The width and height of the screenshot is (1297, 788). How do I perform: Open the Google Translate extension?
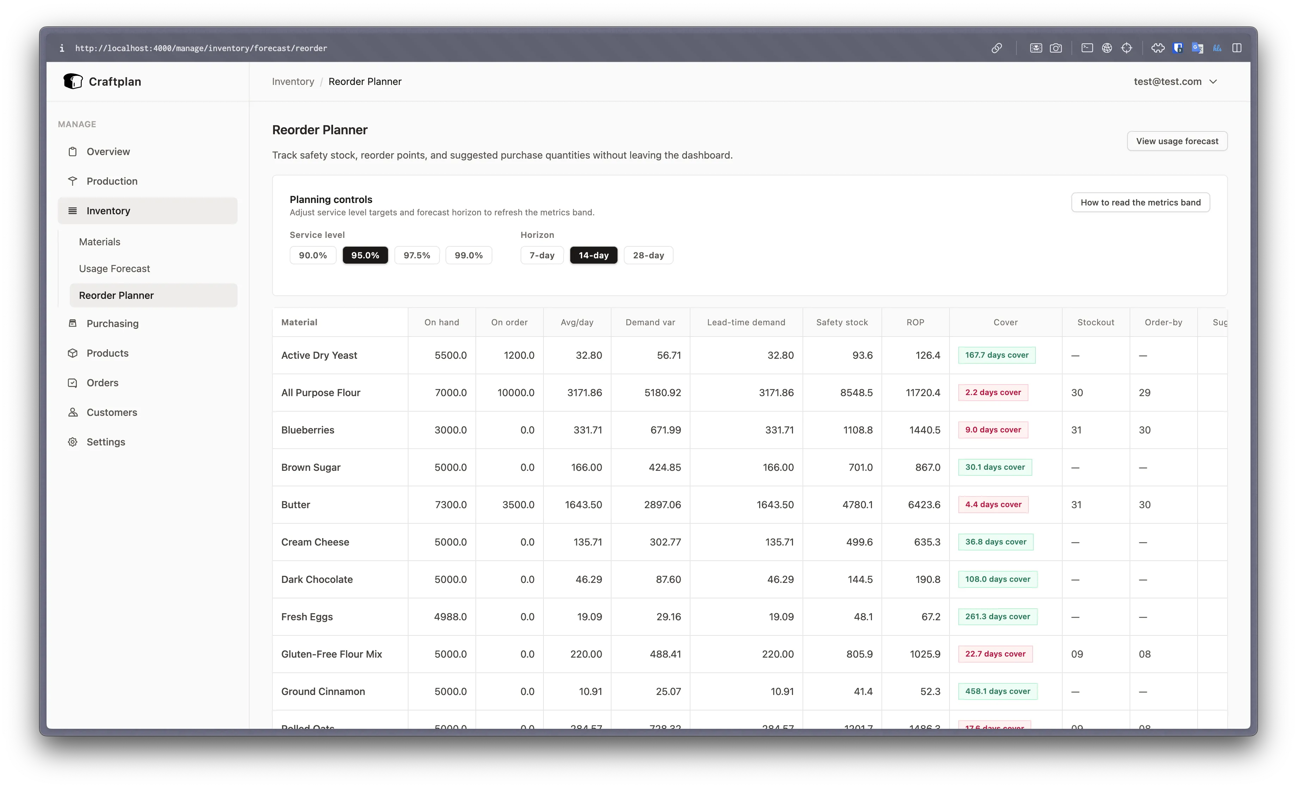tap(1198, 48)
